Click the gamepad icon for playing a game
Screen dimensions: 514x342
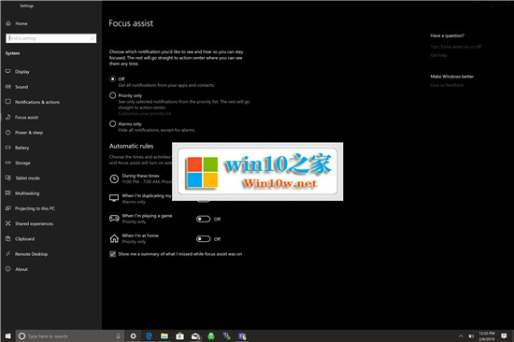coord(114,218)
